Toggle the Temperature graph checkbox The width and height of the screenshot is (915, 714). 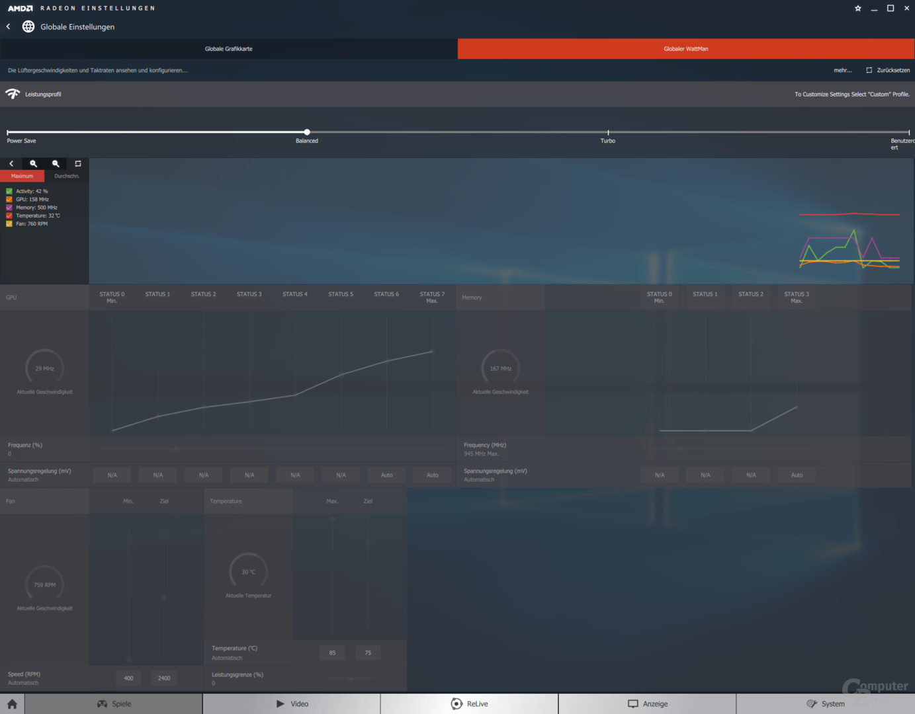click(9, 216)
